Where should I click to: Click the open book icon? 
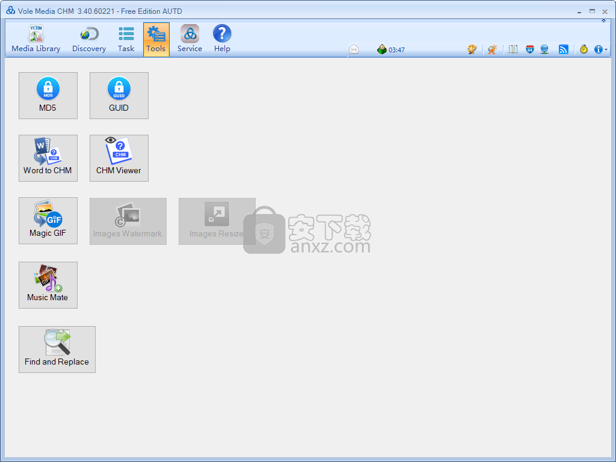(513, 49)
